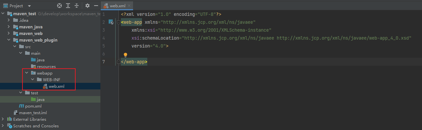Image resolution: width=422 pixels, height=130 pixels.
Task: Click the lightbulb intention icon in editor
Action: 125,55
